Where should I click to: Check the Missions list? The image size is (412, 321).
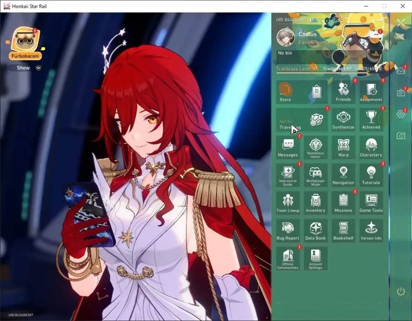point(343,203)
